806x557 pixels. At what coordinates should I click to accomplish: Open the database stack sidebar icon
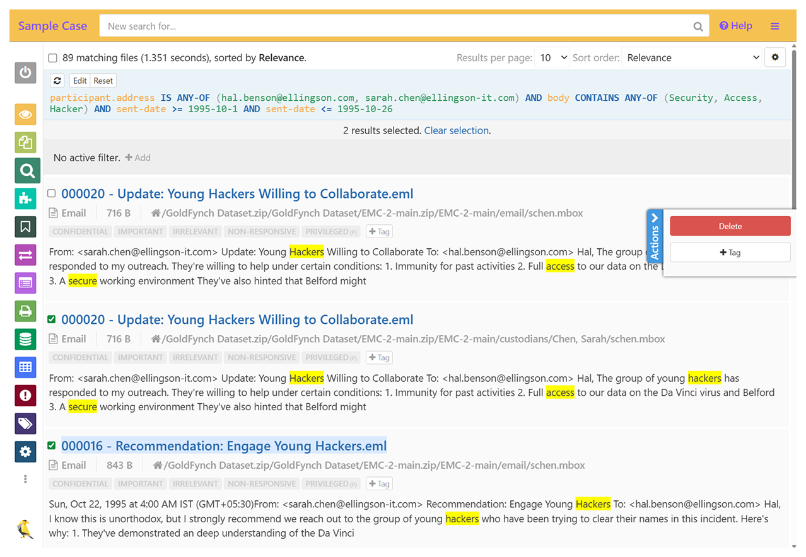click(x=25, y=339)
